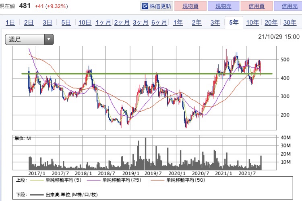Screen dimensions: 302x201
Task: Switch to the 2日 chart tab
Action: click(x=29, y=23)
